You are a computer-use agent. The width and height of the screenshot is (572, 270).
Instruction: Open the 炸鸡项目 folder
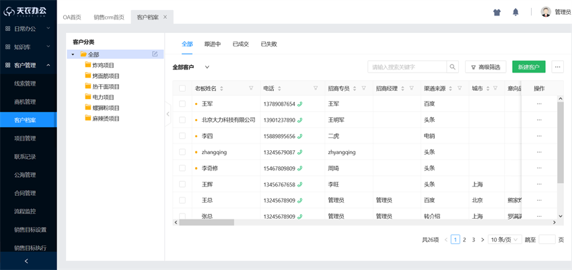100,65
